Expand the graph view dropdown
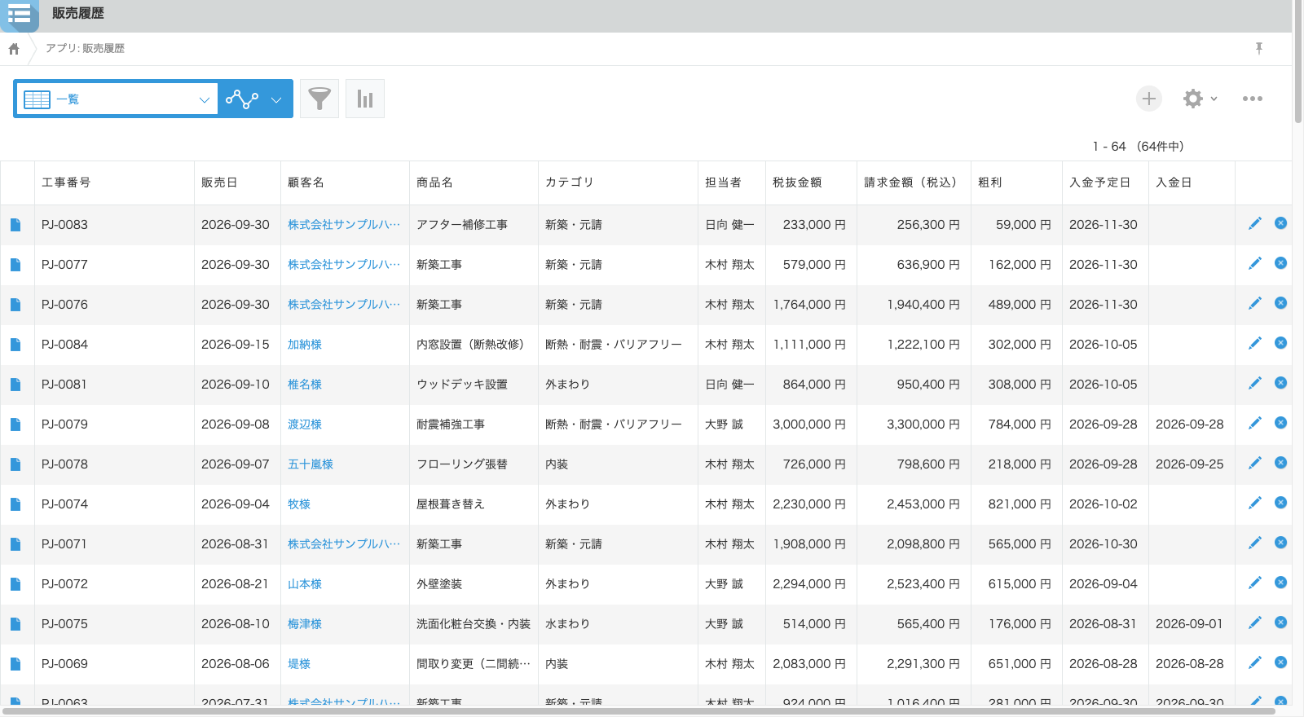 (x=276, y=99)
